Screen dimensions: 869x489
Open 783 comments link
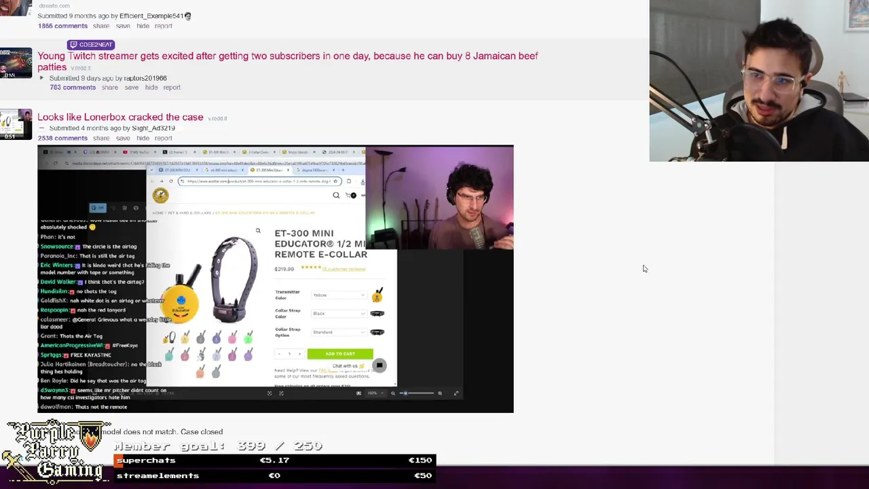coord(73,87)
